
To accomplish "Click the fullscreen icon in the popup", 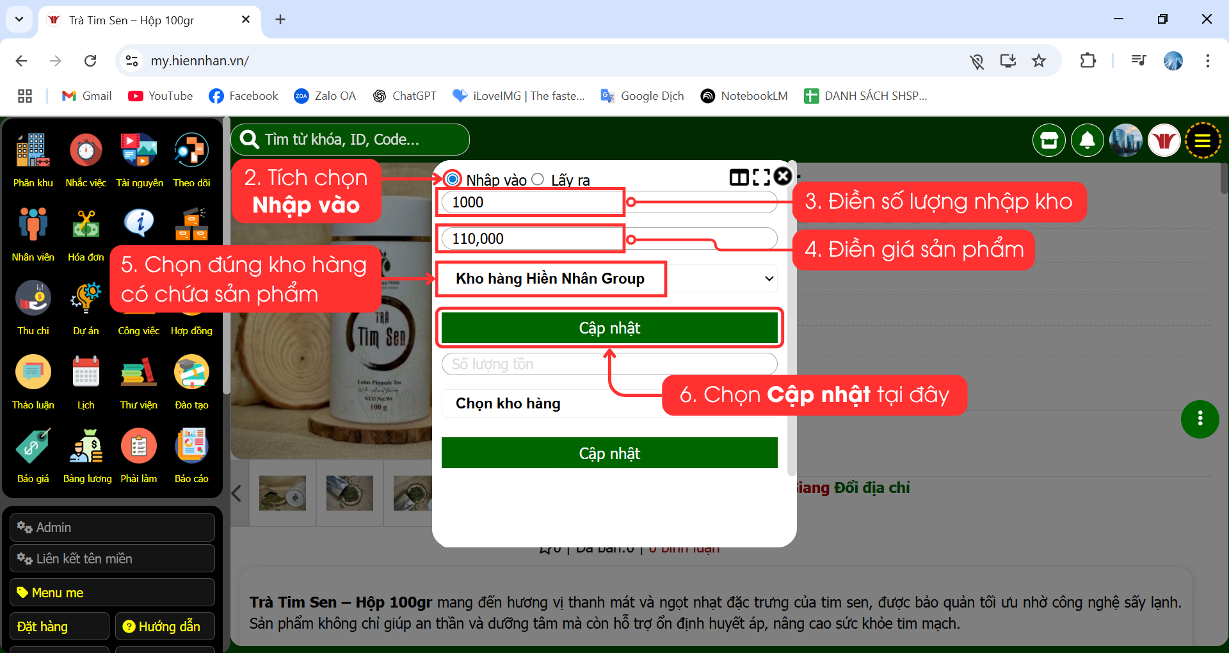I will (x=762, y=177).
